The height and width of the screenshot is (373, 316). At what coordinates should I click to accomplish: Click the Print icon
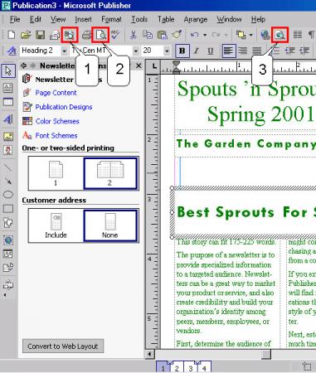pos(86,35)
